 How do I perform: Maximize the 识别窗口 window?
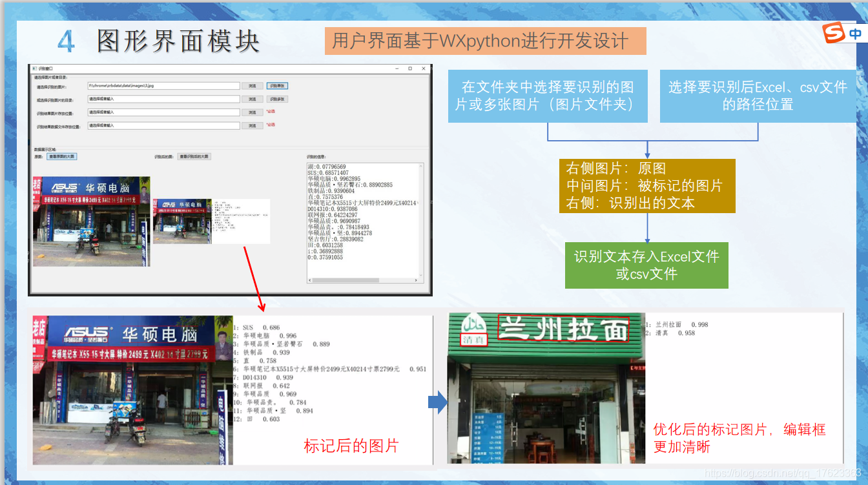[409, 68]
